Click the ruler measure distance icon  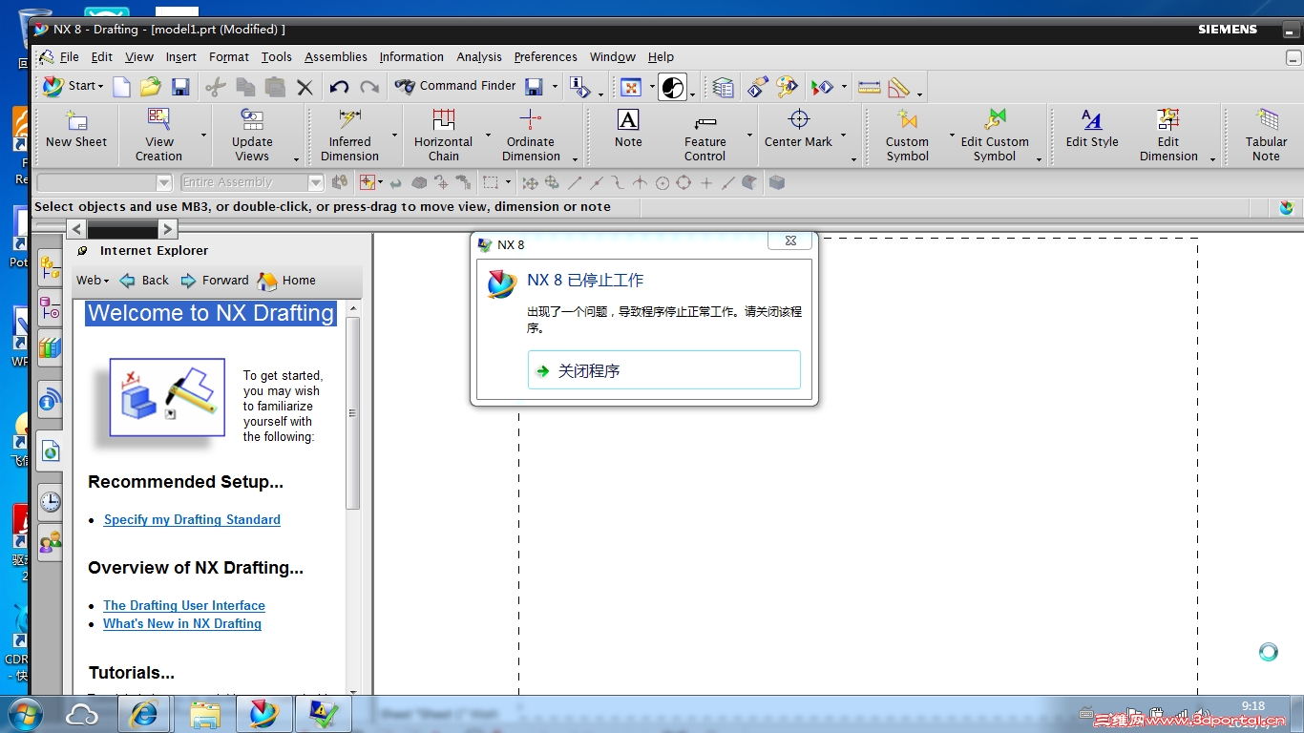(x=869, y=88)
